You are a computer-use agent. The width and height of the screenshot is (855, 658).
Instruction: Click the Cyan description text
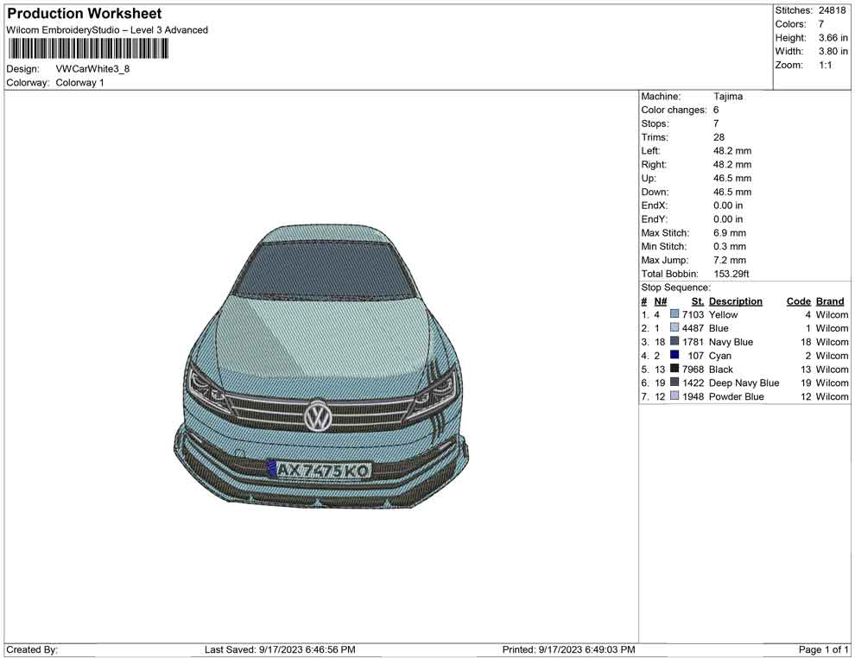[719, 356]
